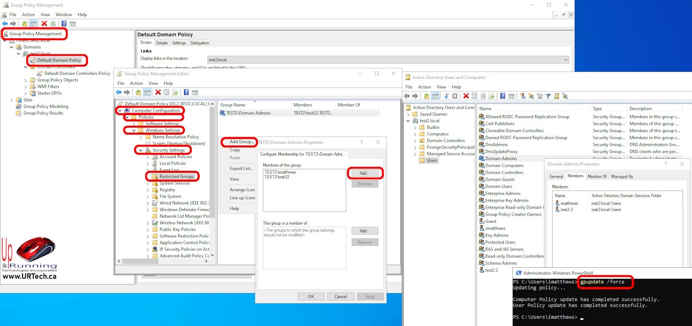The image size is (692, 326).
Task: Collapse the Security Settings tree node
Action: click(141, 150)
